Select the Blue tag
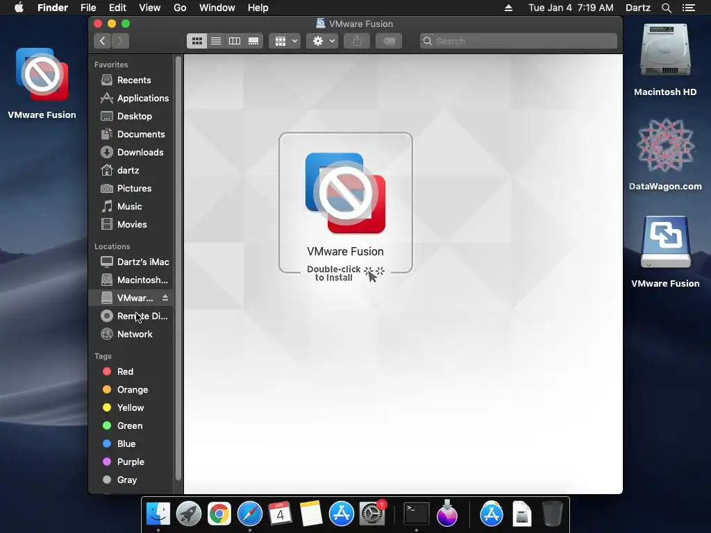The width and height of the screenshot is (711, 533). pos(131,444)
